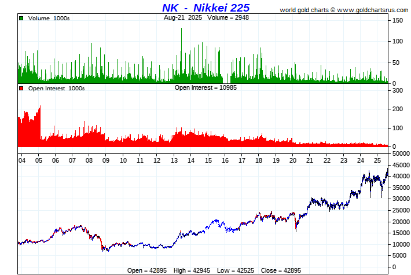Click the chart title 'NK - Nikkei 225'
Screen dimensions: 411x275
[x=205, y=8]
